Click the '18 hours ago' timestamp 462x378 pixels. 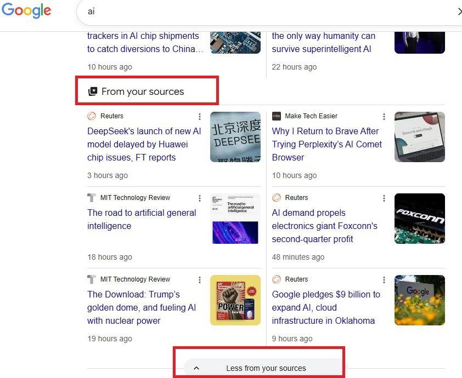[x=110, y=257]
